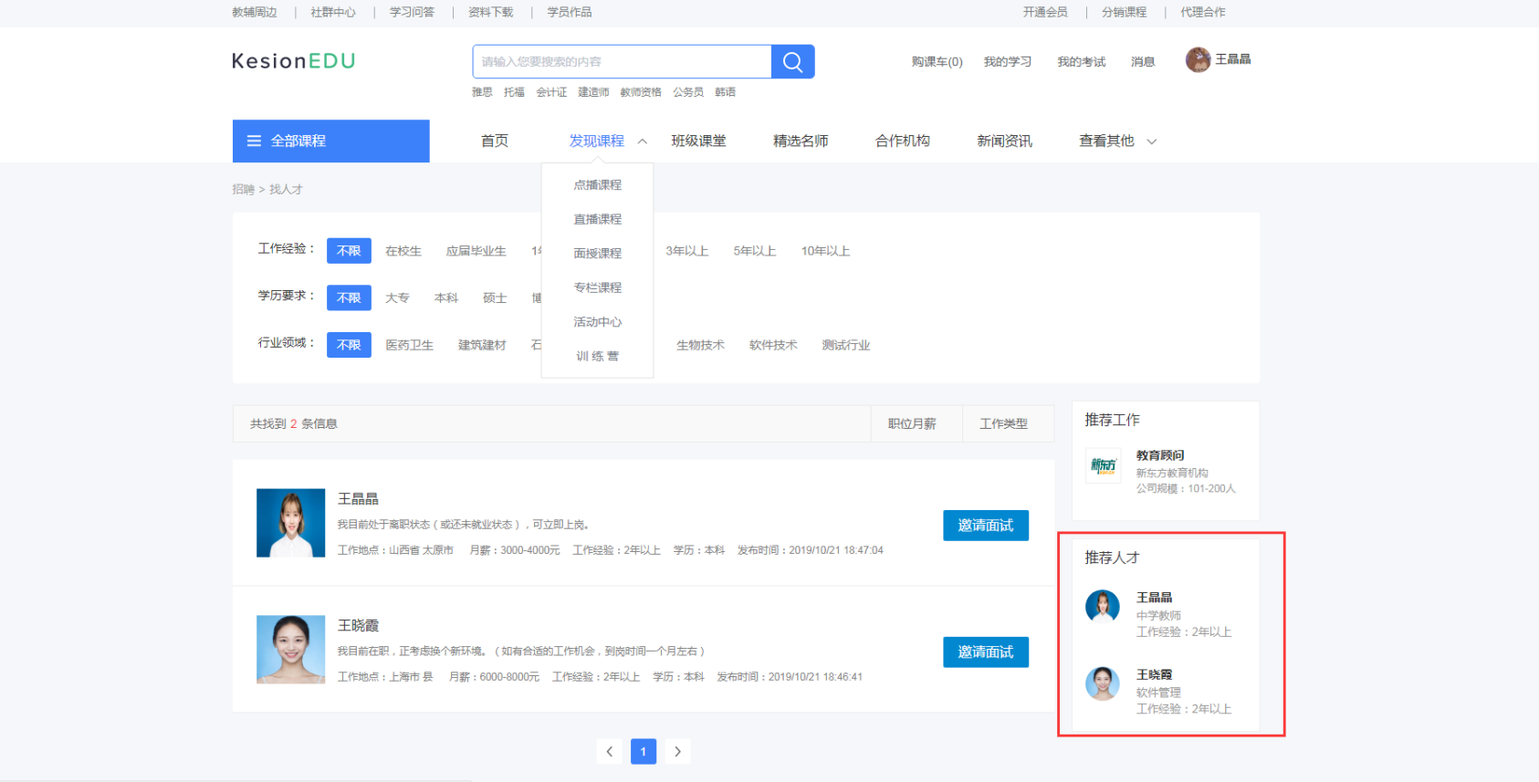Click 邀请面试 for 王晶晶
The height and width of the screenshot is (782, 1539).
[x=985, y=526]
